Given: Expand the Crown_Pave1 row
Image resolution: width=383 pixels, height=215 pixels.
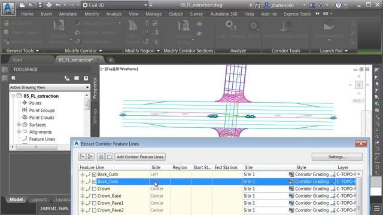Looking at the screenshot, I should coord(83,203).
